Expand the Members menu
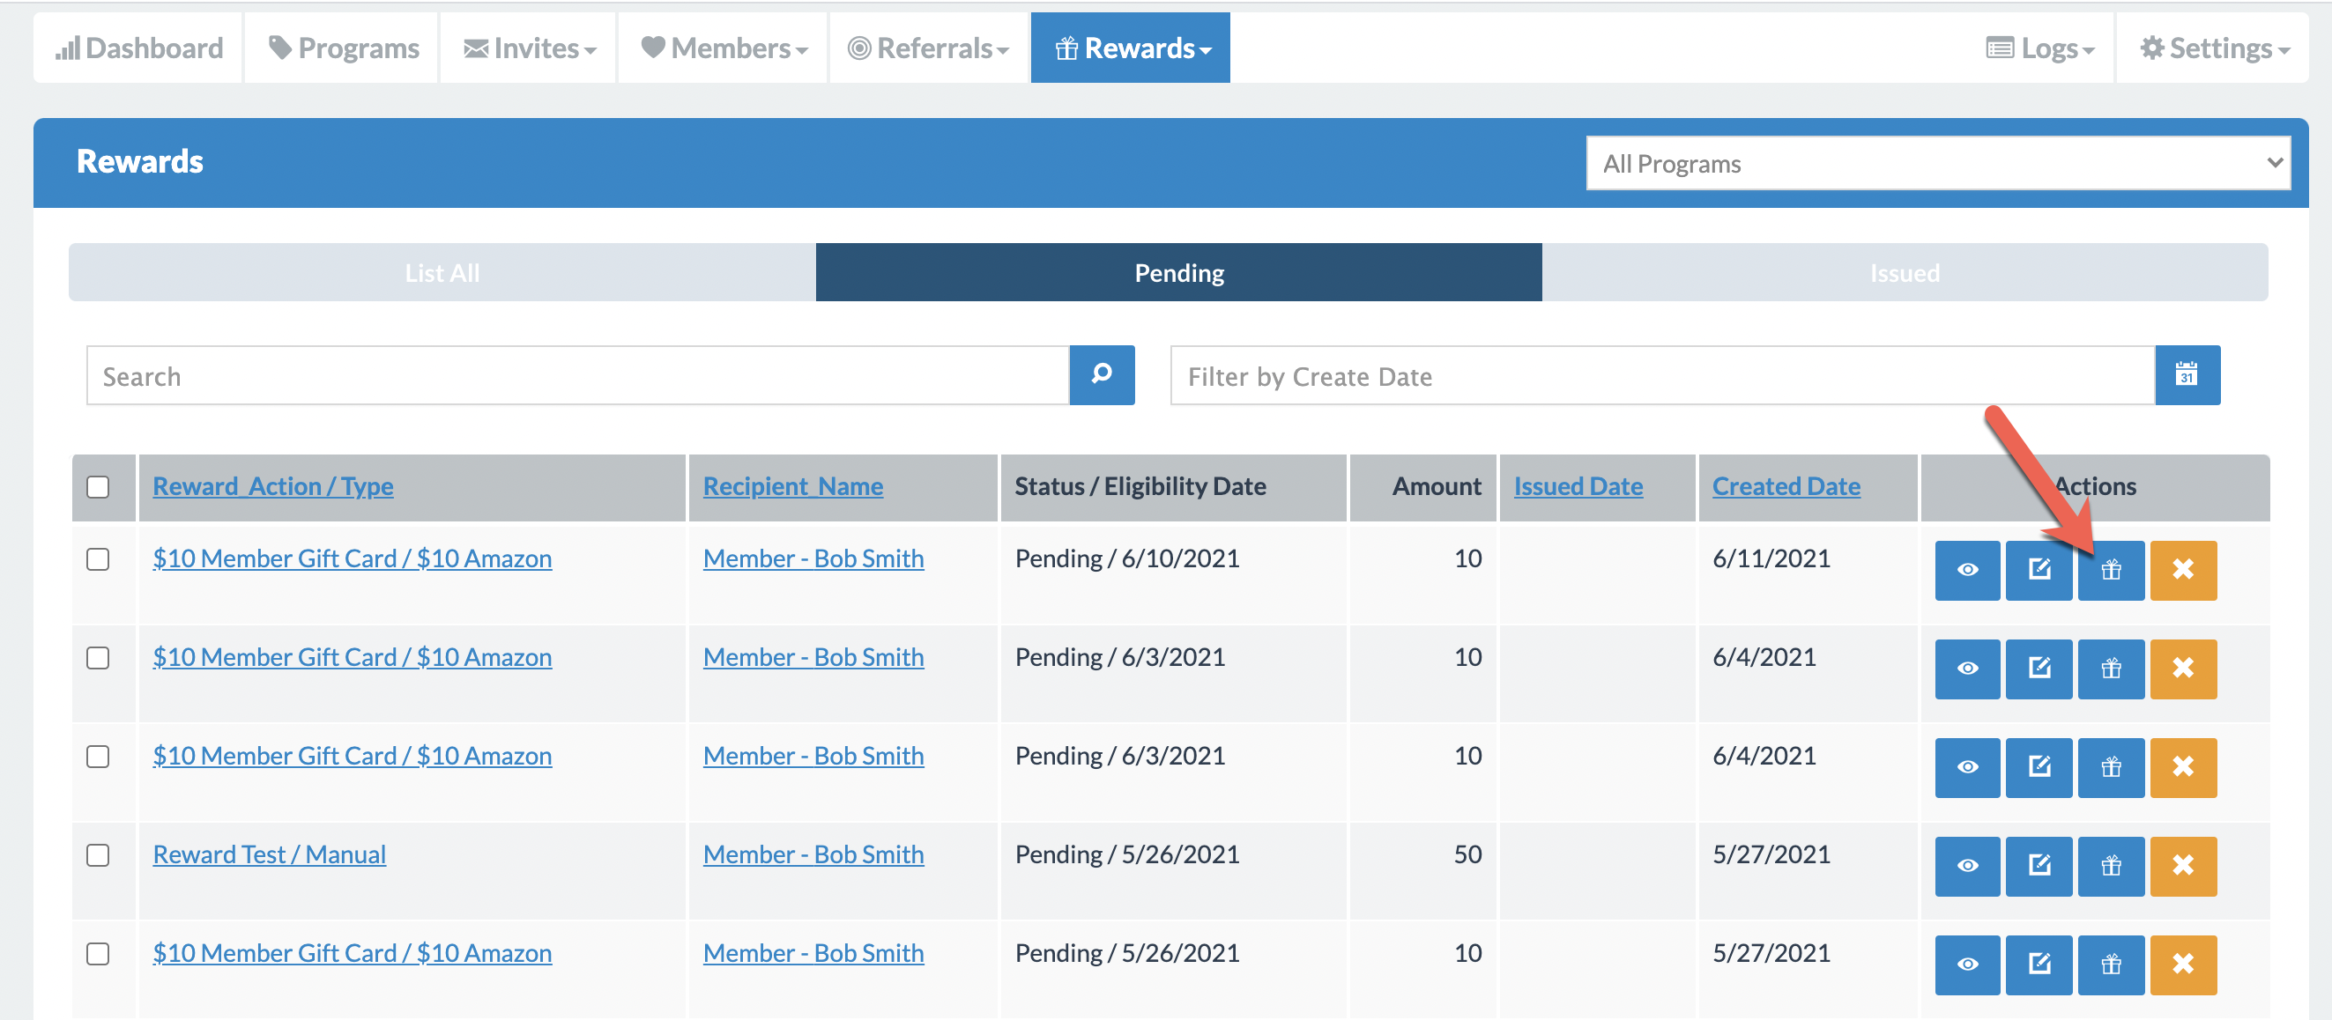The image size is (2332, 1020). 723,48
